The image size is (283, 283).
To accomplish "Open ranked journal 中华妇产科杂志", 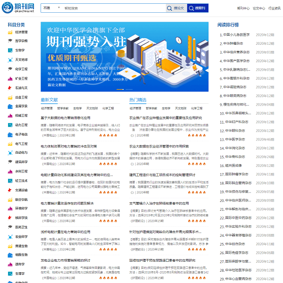I will 237,122.
